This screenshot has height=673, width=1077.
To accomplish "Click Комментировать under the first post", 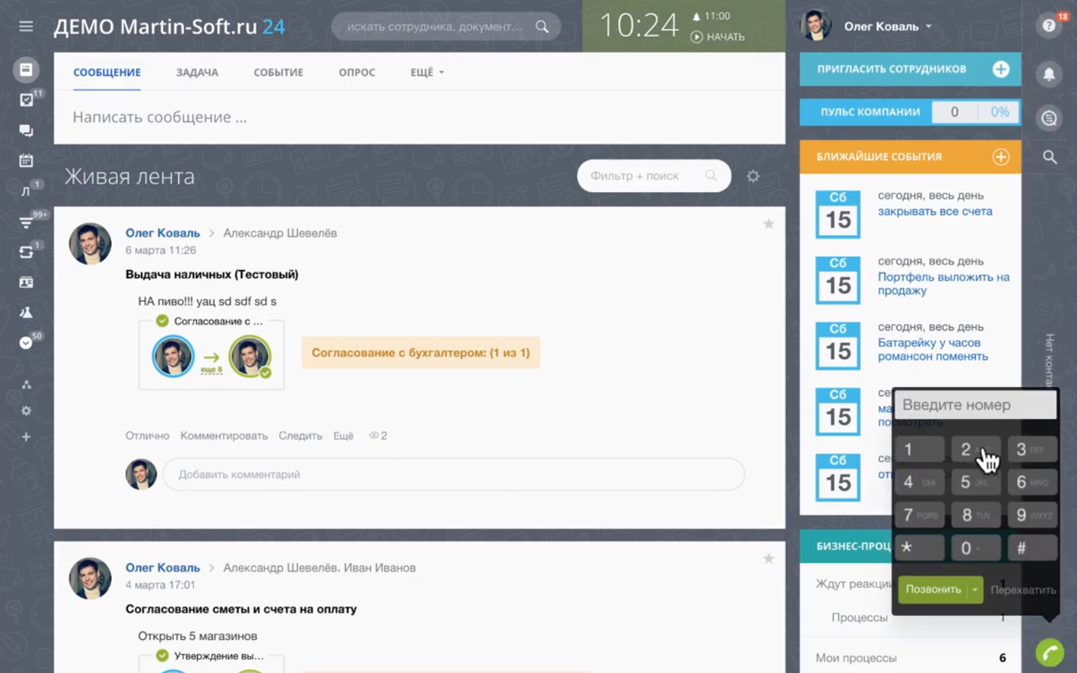I will pos(224,435).
